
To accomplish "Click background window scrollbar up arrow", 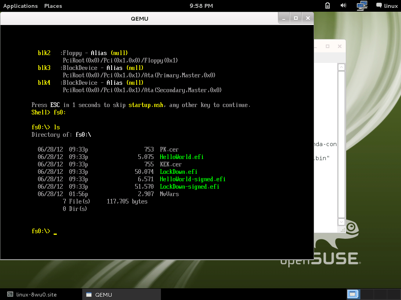I will click(x=341, y=67).
